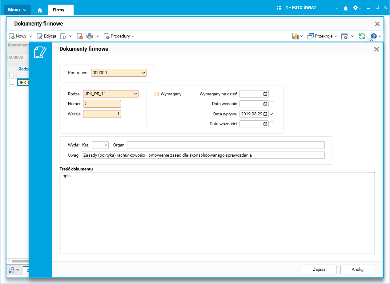Click the Edycja pencil icon

[x=40, y=36]
